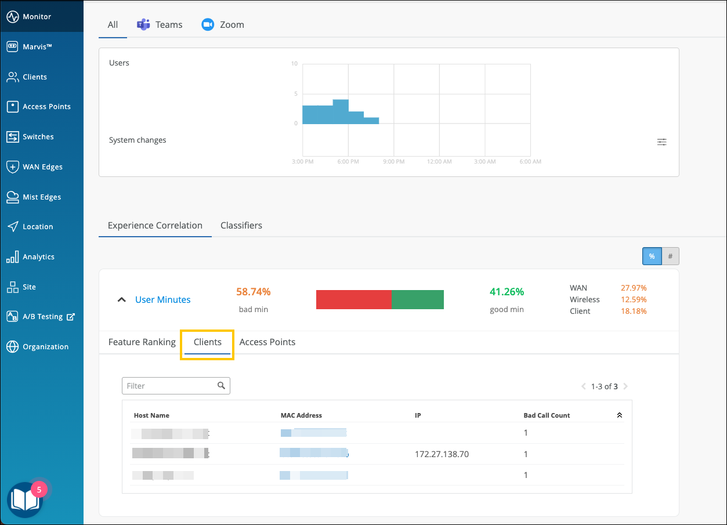The width and height of the screenshot is (727, 525).
Task: Click the Location arrow icon
Action: (x=13, y=227)
